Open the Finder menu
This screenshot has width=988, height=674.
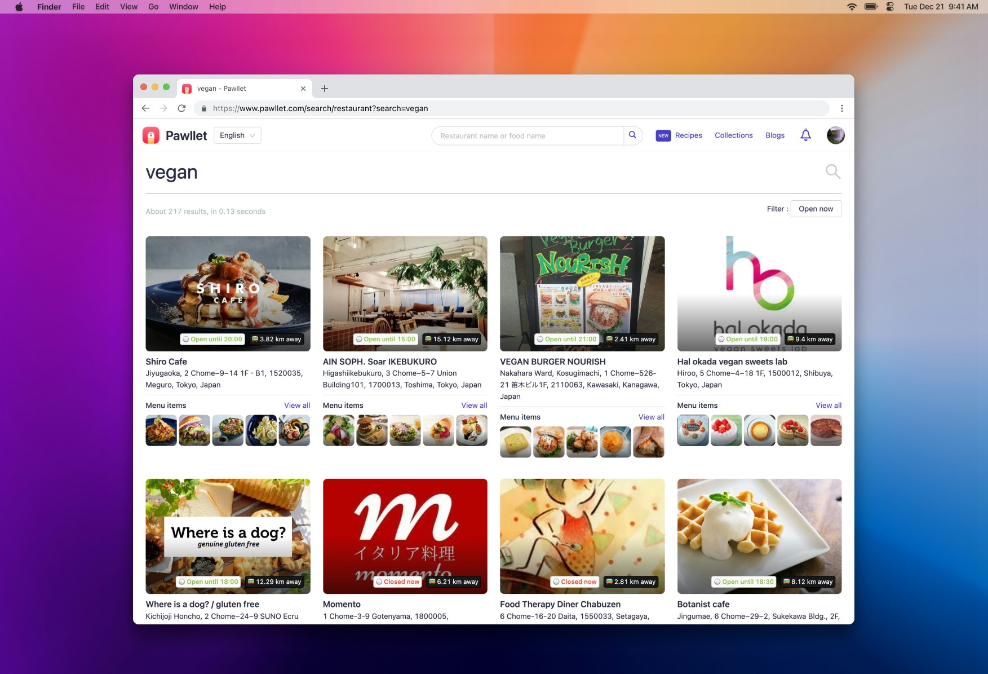pos(49,7)
